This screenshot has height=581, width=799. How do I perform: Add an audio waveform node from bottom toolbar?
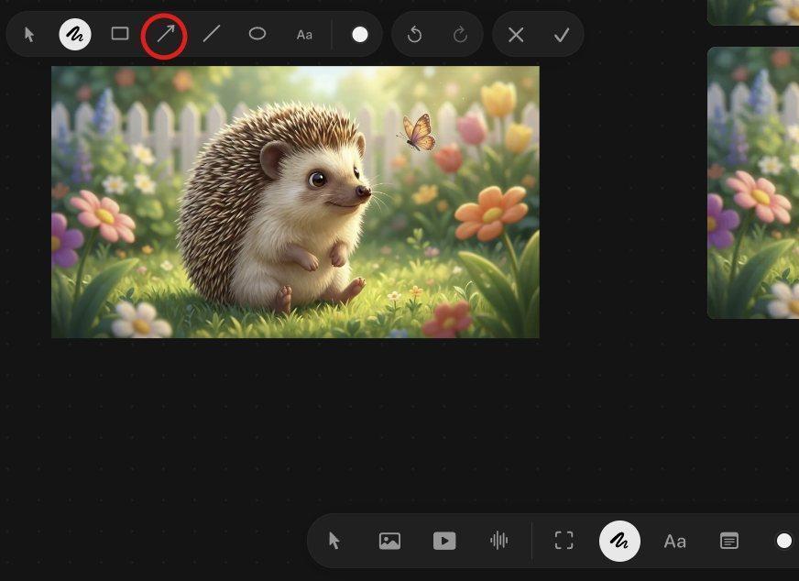(498, 541)
